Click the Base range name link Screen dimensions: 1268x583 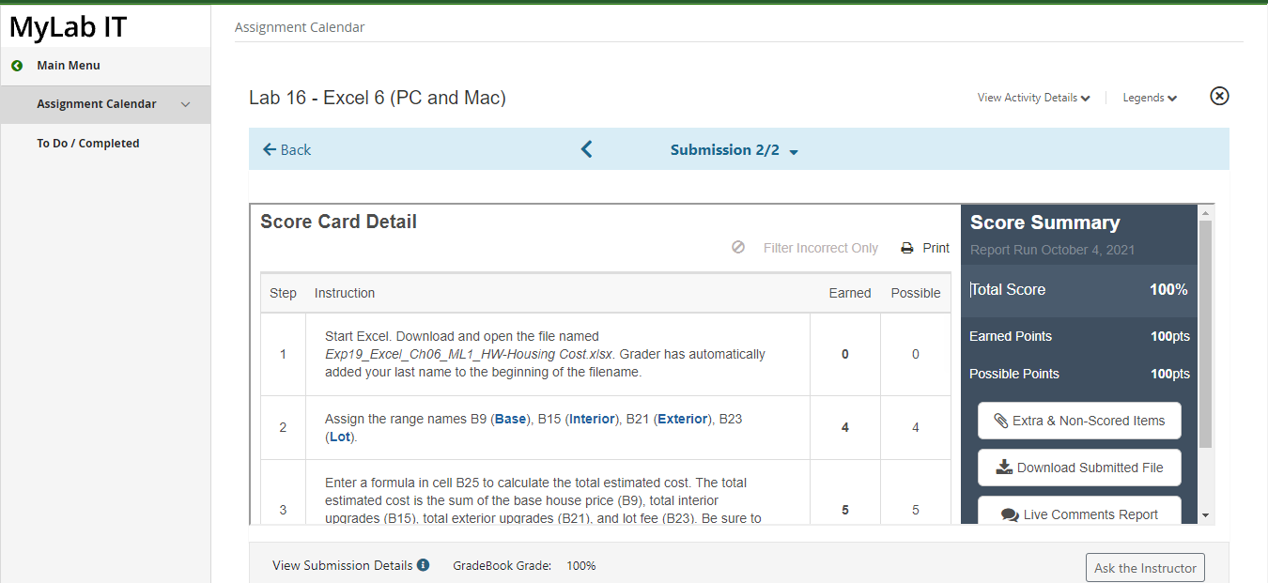tap(511, 419)
